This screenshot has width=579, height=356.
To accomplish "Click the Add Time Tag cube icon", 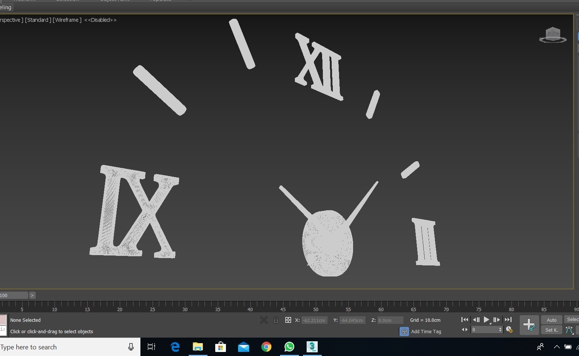I will pos(404,331).
